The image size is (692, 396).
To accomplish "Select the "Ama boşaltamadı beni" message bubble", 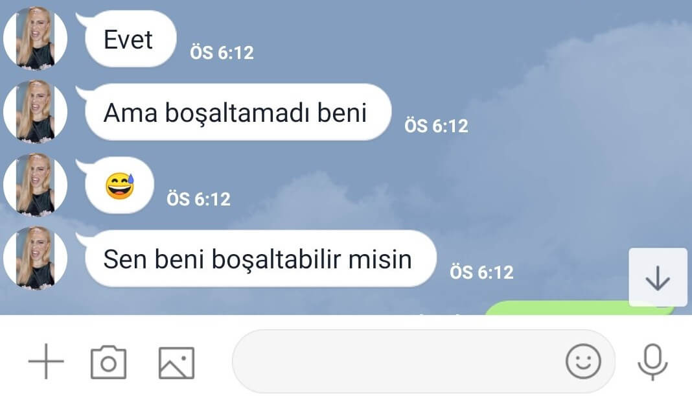I will pos(238,112).
